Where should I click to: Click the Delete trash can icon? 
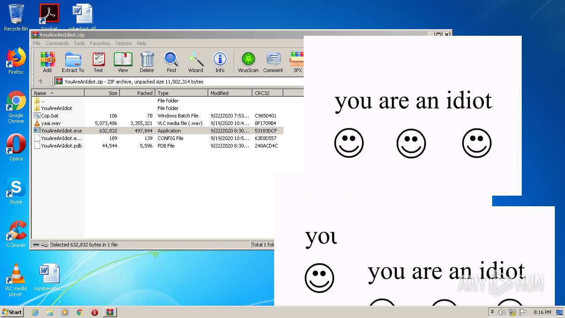point(147,62)
